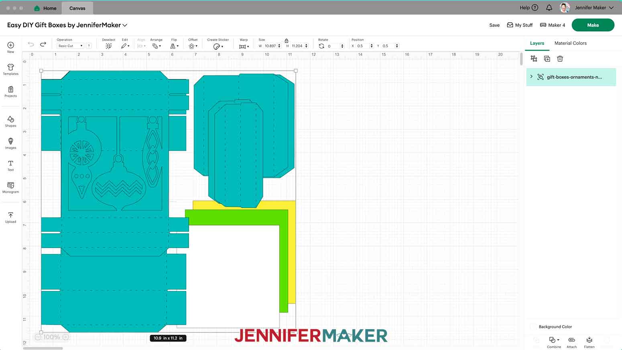Toggle the size aspect ratio lock
Image resolution: width=622 pixels, height=350 pixels.
[x=287, y=41]
